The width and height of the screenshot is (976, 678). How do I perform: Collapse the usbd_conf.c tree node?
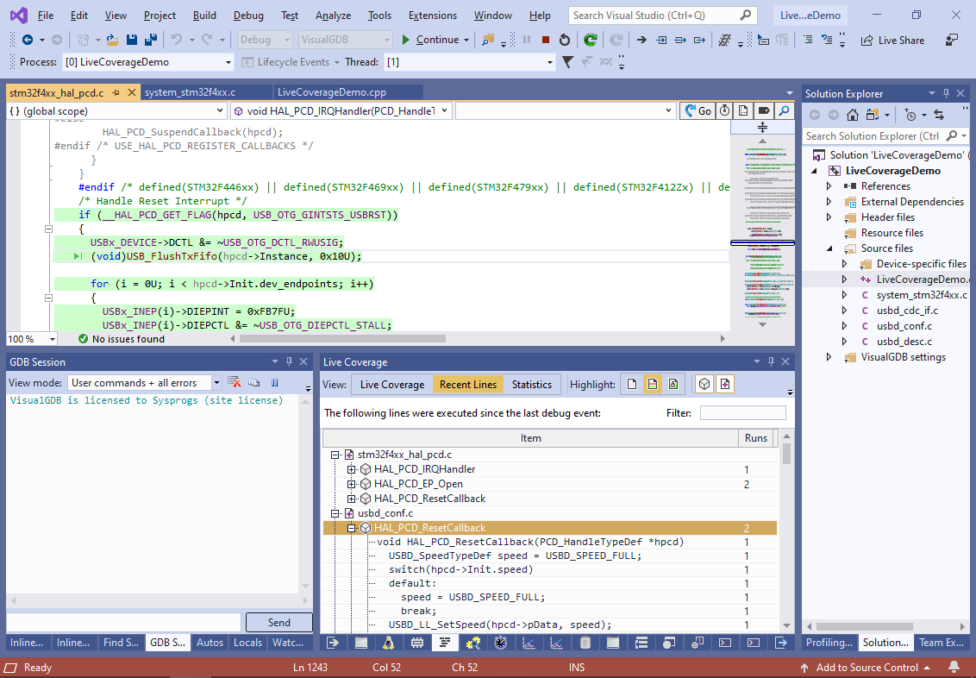click(335, 513)
